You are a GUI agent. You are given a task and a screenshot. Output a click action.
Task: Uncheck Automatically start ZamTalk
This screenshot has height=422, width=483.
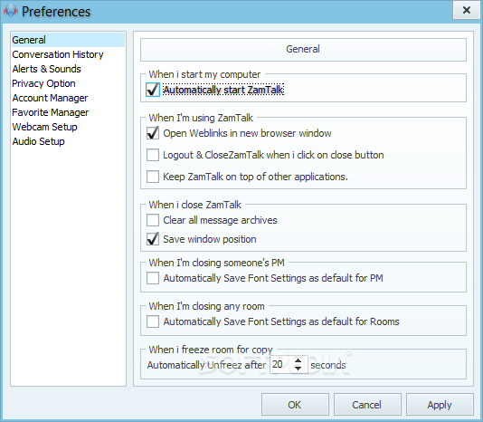pos(153,90)
